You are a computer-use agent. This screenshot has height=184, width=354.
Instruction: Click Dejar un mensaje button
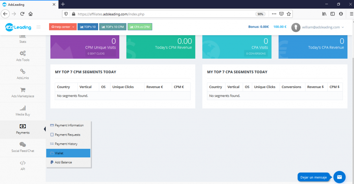(314, 177)
